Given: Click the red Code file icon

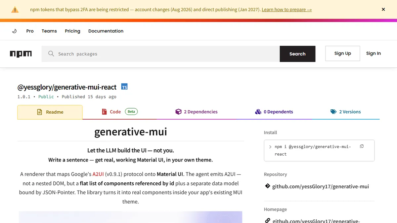Looking at the screenshot, I should 104,112.
